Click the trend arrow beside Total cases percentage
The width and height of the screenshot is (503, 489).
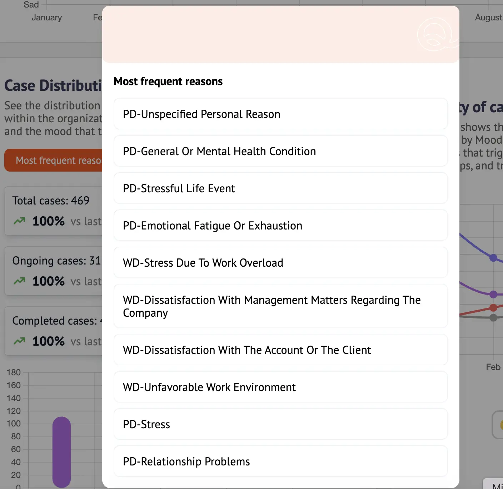(19, 221)
